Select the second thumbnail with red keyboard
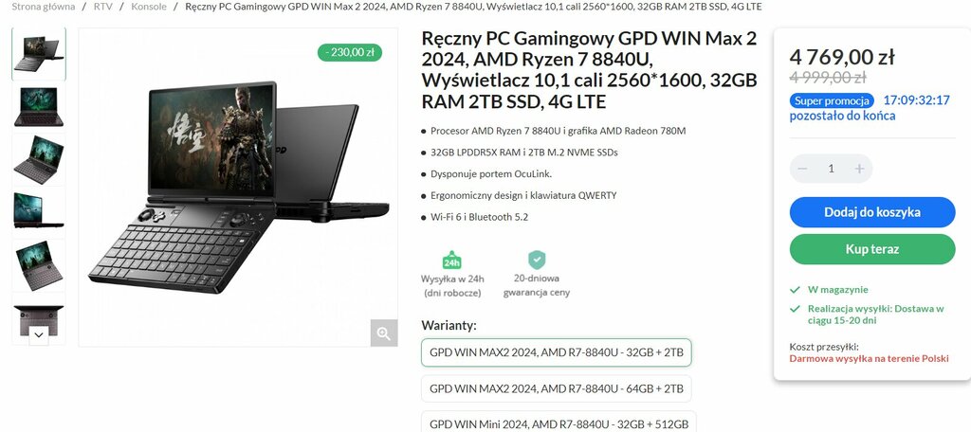 pos(38,106)
